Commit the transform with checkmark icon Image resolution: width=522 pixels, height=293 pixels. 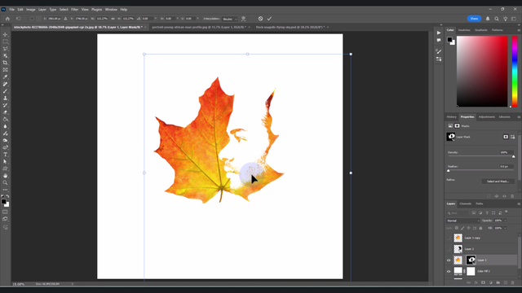coord(269,19)
